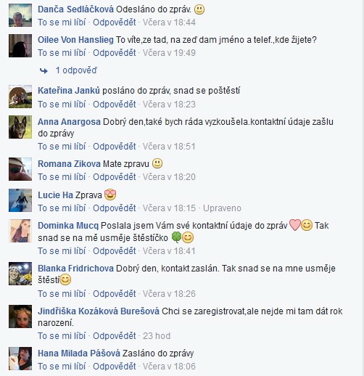Viewport: 364px width, 376px height.
Task: Click the four-leaf clover emoji in Dominka's comment
Action: 176,237
